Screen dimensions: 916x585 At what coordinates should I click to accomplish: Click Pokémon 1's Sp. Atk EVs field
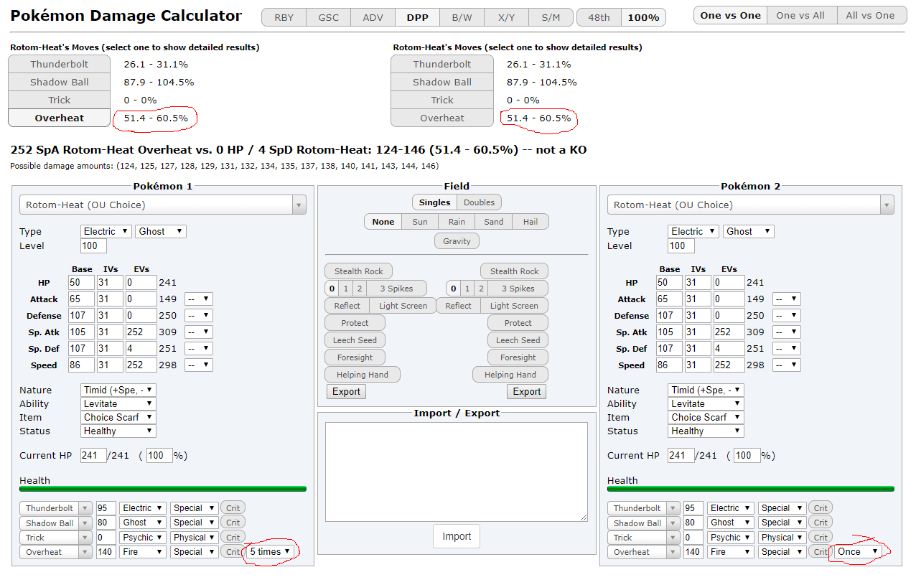point(141,332)
